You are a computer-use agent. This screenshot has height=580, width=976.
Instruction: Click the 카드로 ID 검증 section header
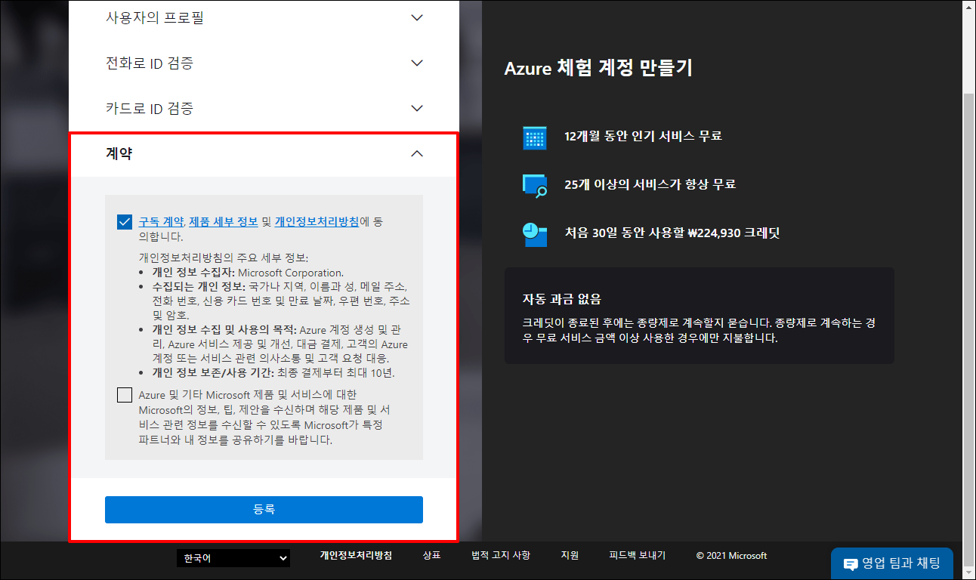264,108
